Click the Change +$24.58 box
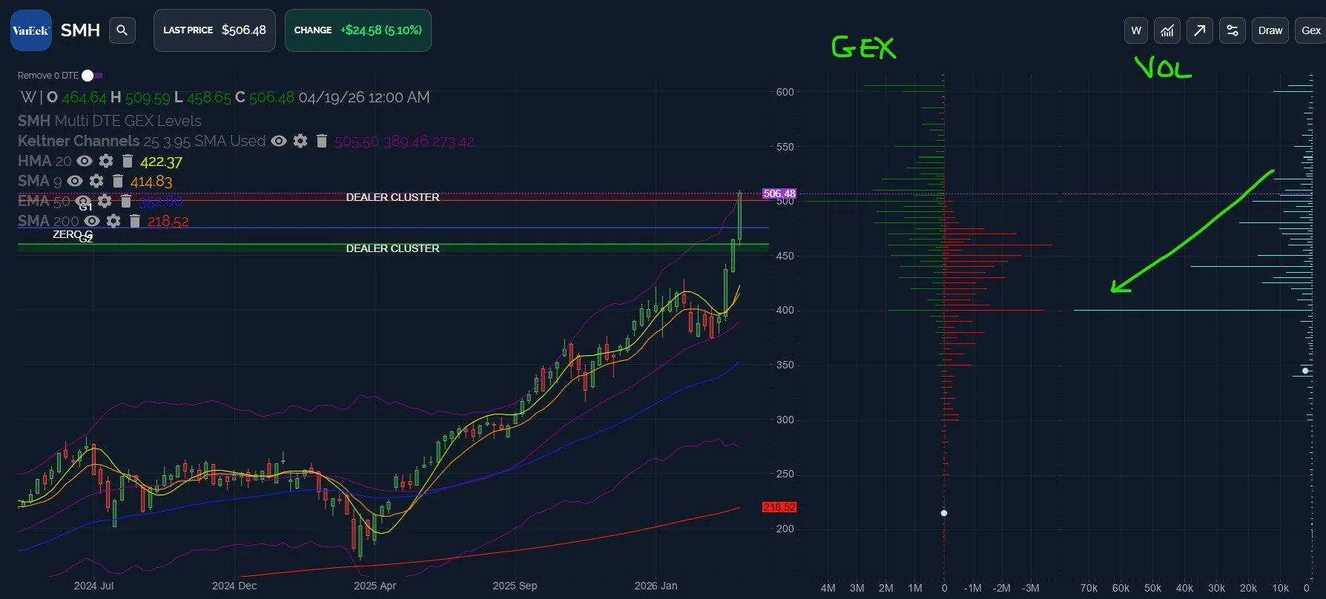This screenshot has width=1326, height=599. (358, 30)
